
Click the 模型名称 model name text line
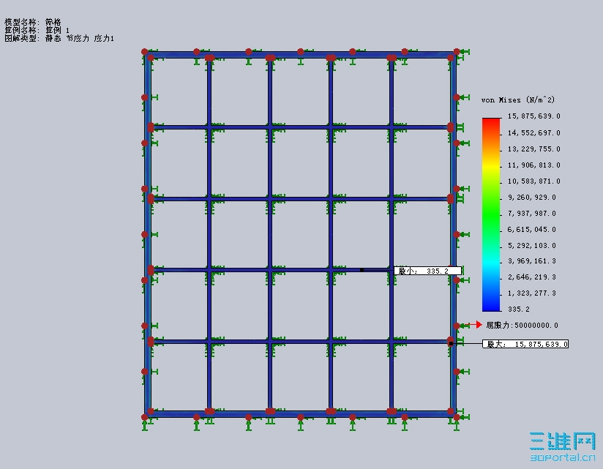pos(33,22)
